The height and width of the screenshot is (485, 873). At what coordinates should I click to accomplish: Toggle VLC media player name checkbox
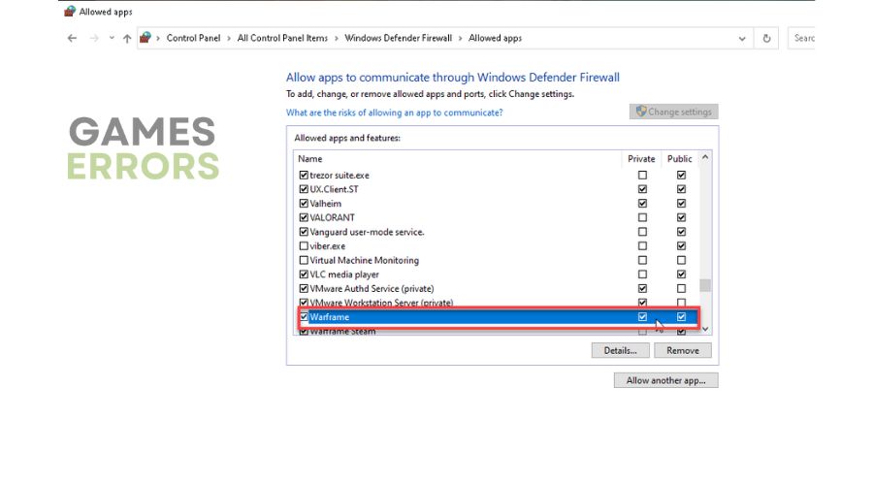[x=304, y=275]
